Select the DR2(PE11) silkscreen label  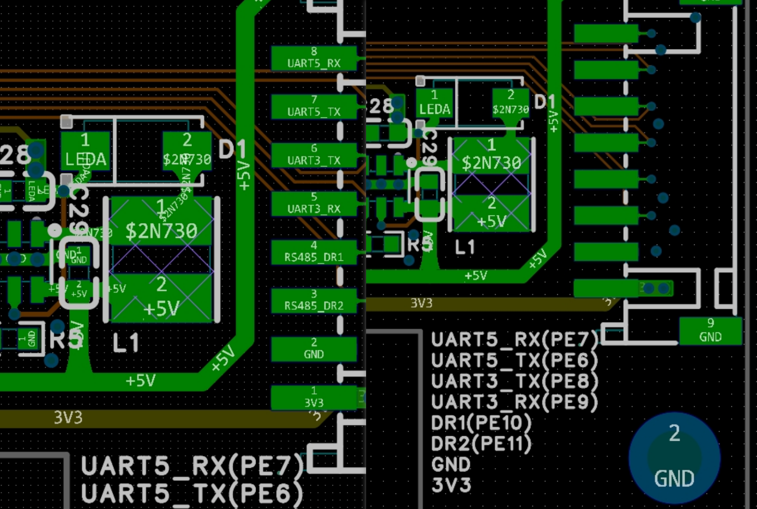(x=481, y=443)
